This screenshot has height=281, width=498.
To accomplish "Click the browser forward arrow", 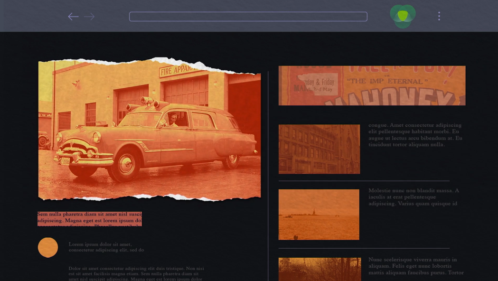I will (89, 17).
